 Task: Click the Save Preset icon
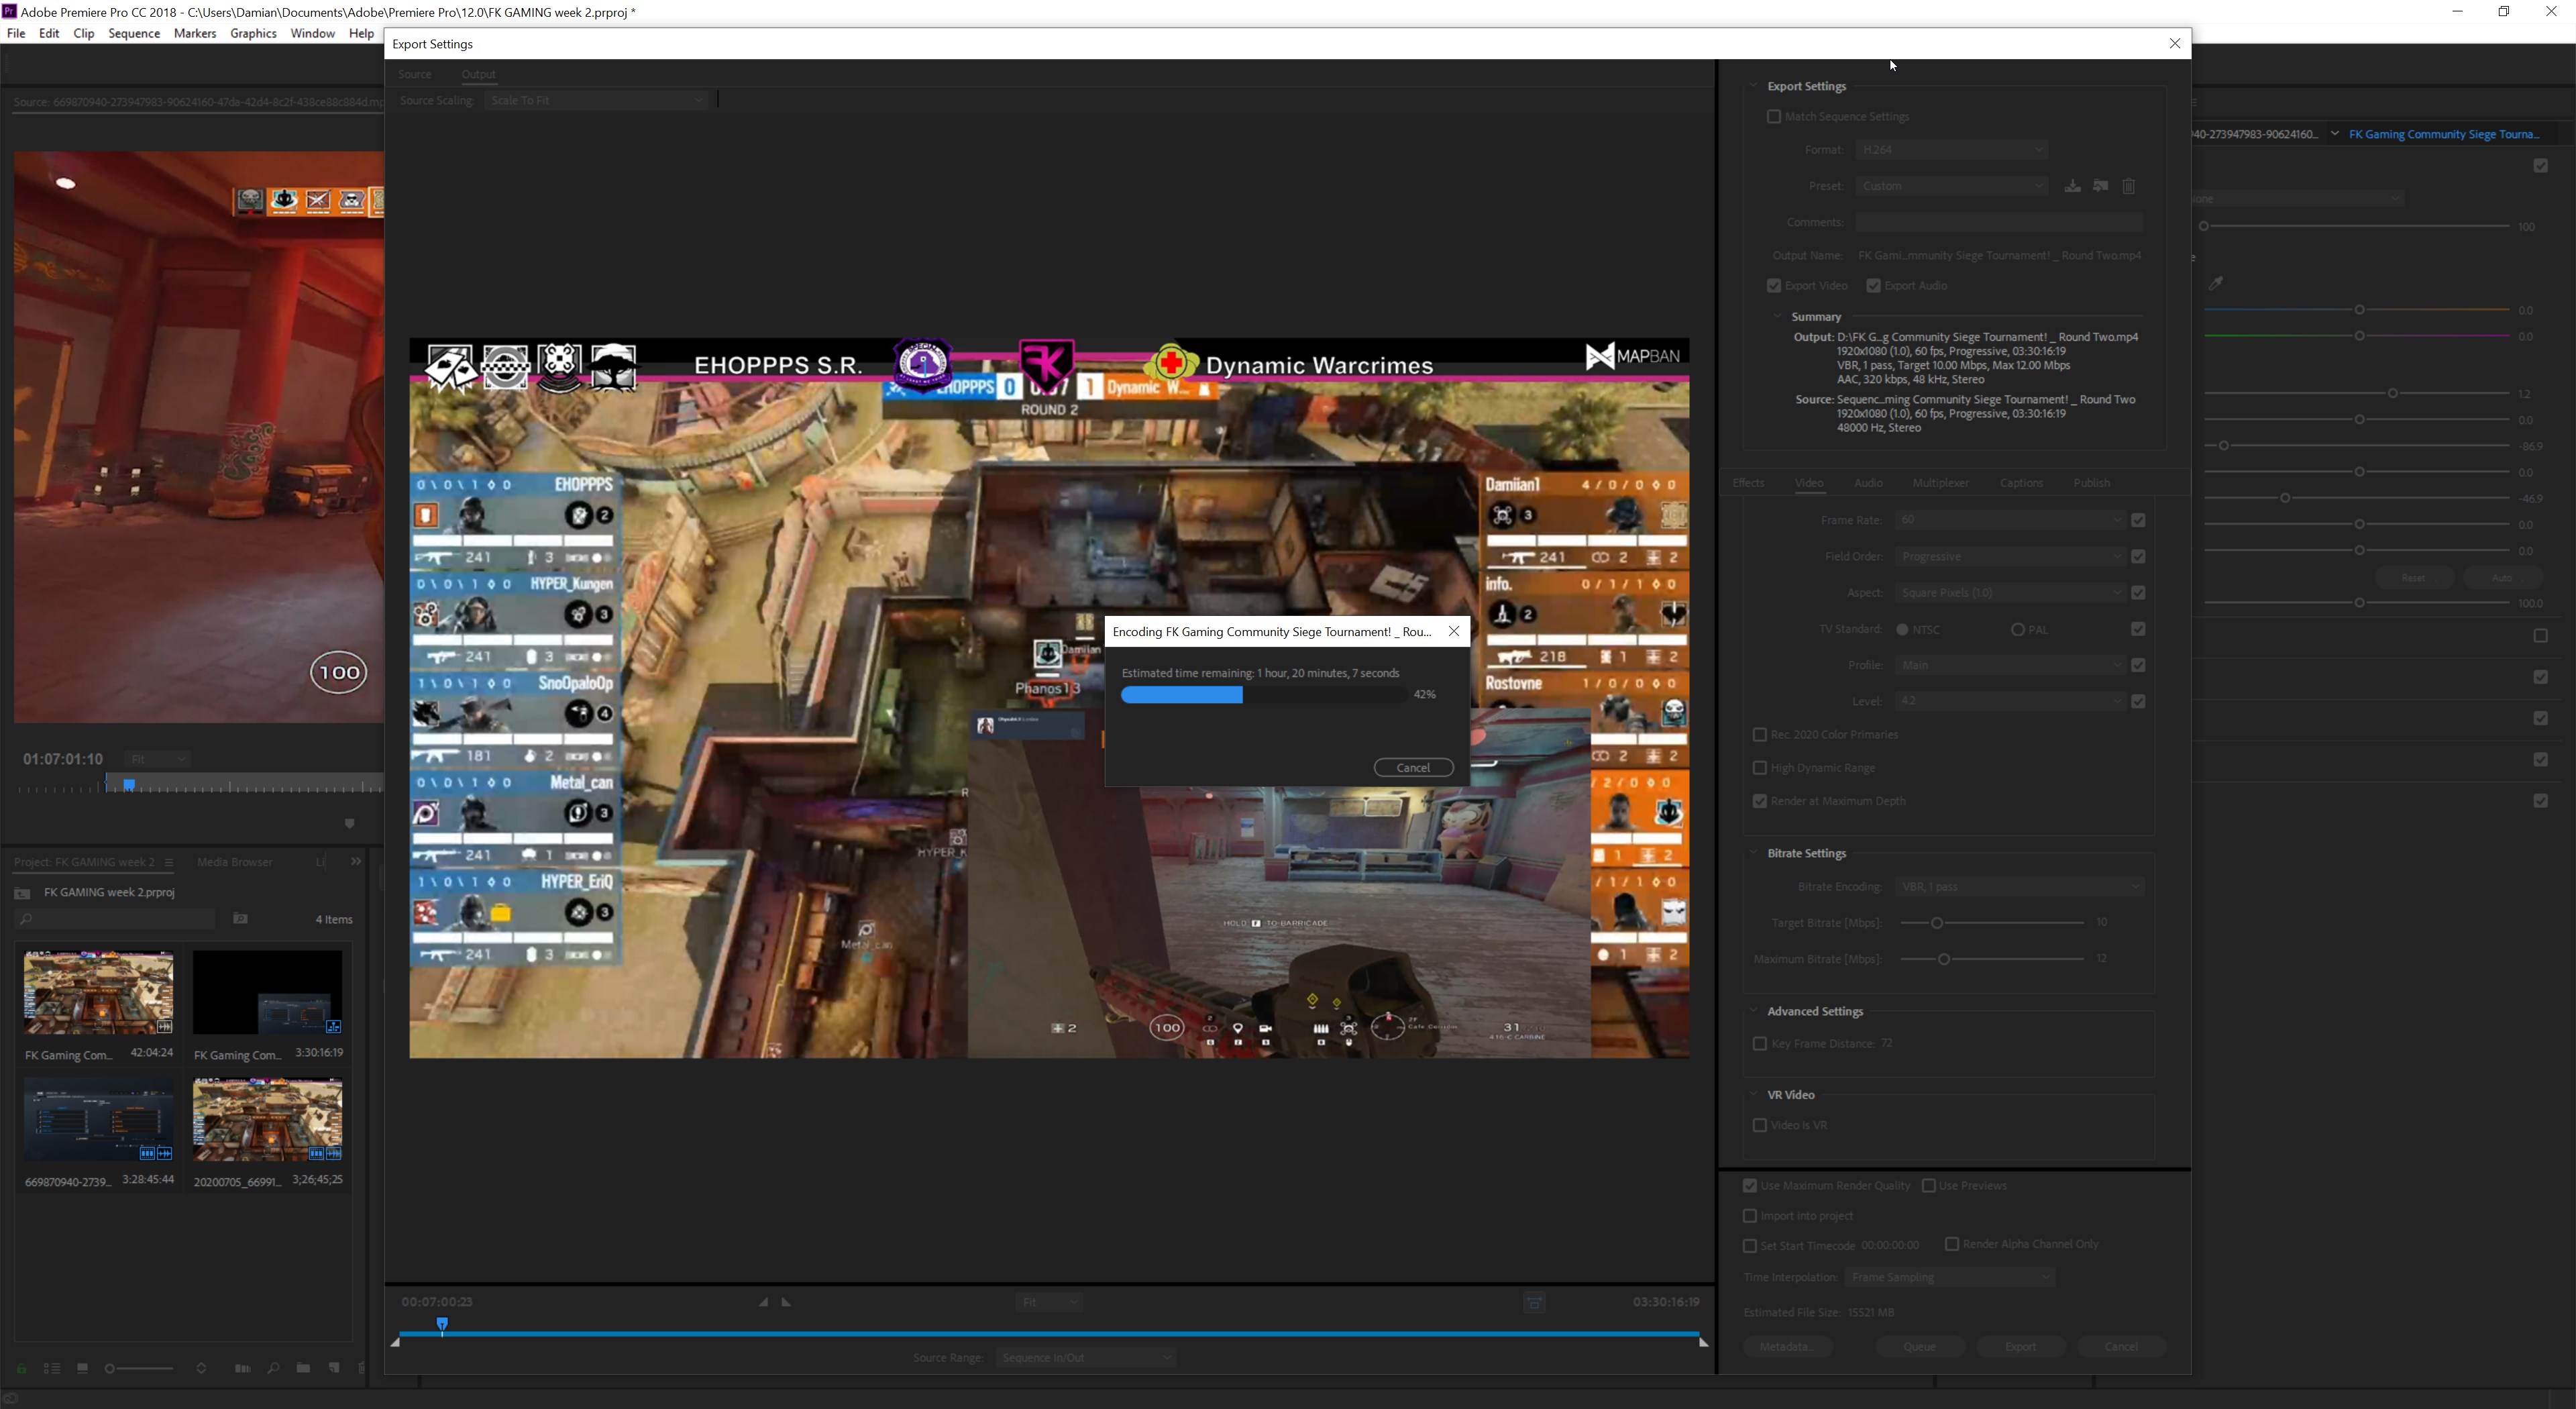point(2072,187)
